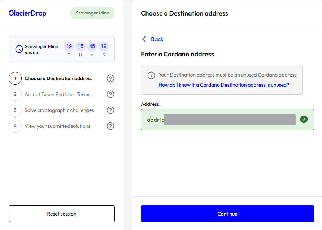Open Solve cryptographic challenges step

[x=59, y=110]
